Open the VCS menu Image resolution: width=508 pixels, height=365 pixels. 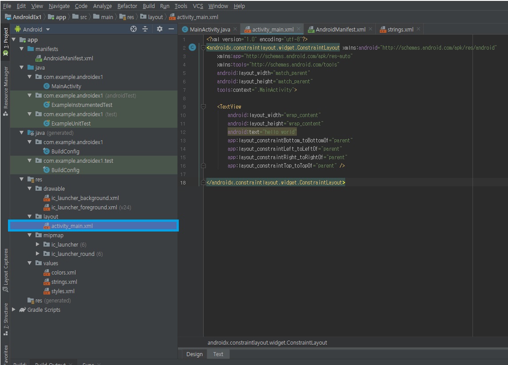click(197, 6)
